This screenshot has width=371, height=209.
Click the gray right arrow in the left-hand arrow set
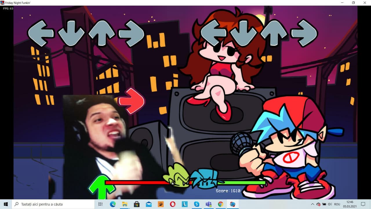pos(131,33)
